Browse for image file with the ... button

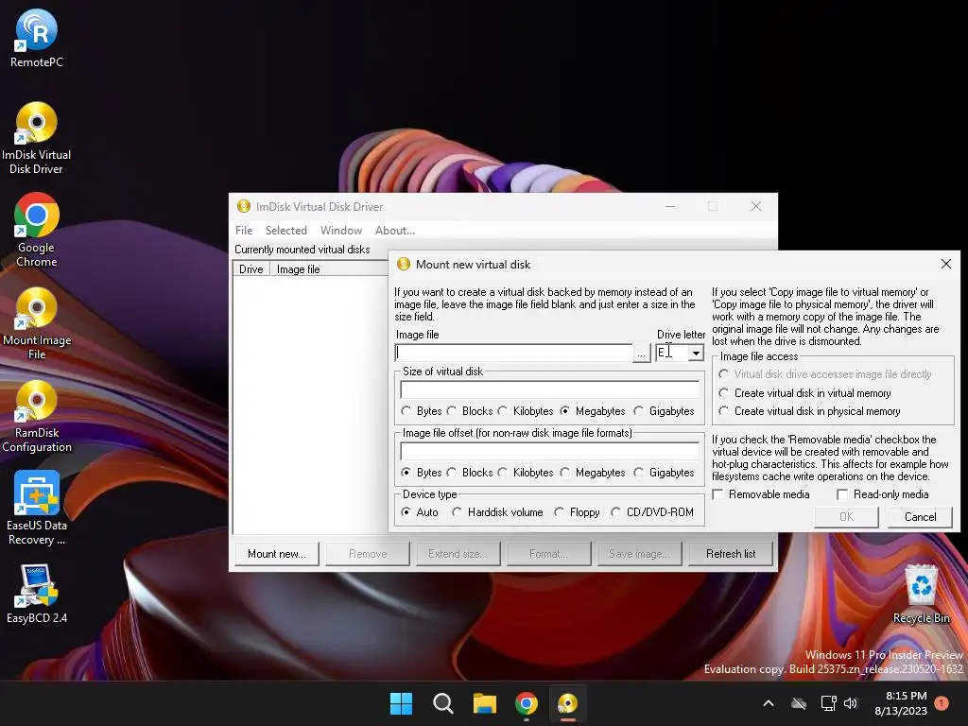pos(642,354)
